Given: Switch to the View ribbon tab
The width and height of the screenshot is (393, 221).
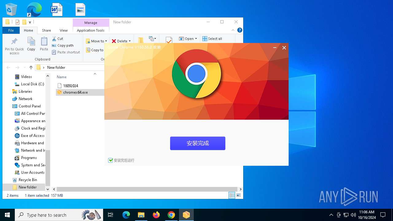Looking at the screenshot, I should pos(64,30).
